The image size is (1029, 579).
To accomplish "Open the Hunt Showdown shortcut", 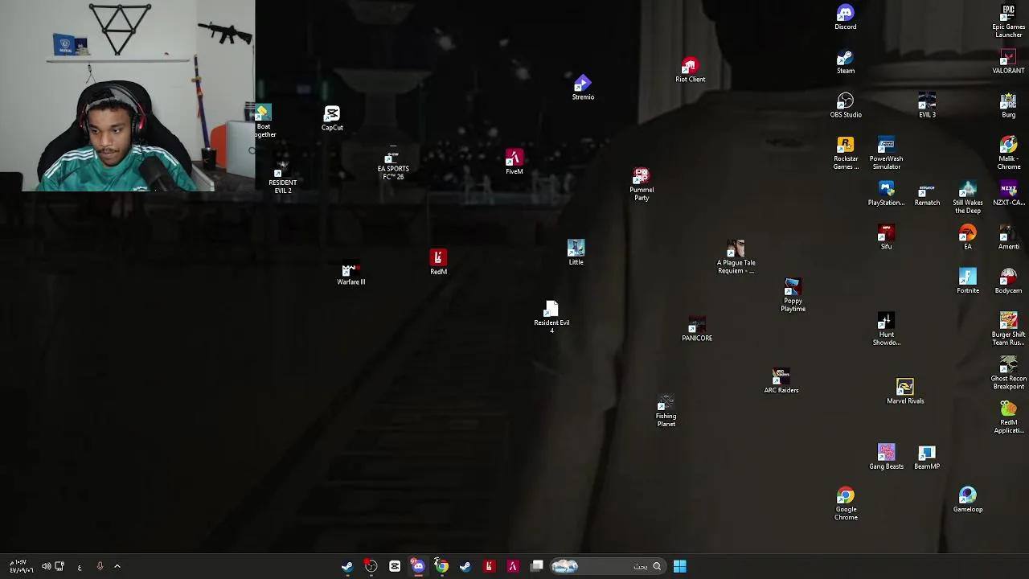I will point(886,330).
